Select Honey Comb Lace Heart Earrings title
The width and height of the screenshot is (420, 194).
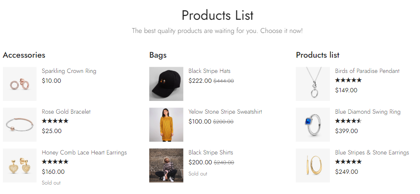tap(84, 152)
